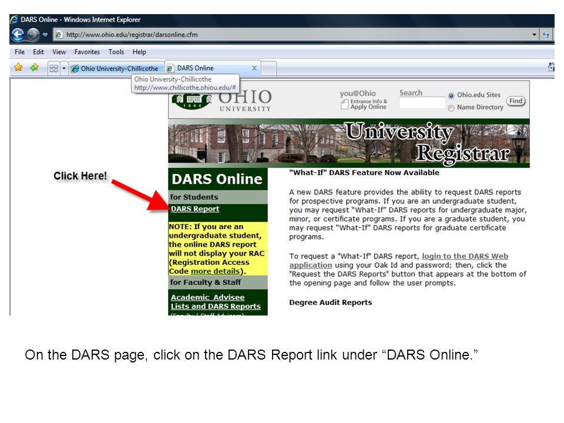Open the Favorites menu
Image resolution: width=564 pixels, height=423 pixels.
coord(87,52)
